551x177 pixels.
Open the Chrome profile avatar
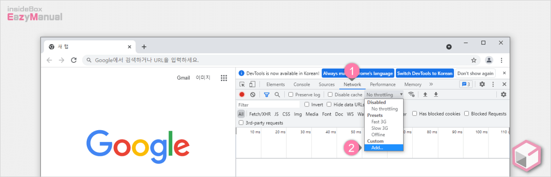489,60
